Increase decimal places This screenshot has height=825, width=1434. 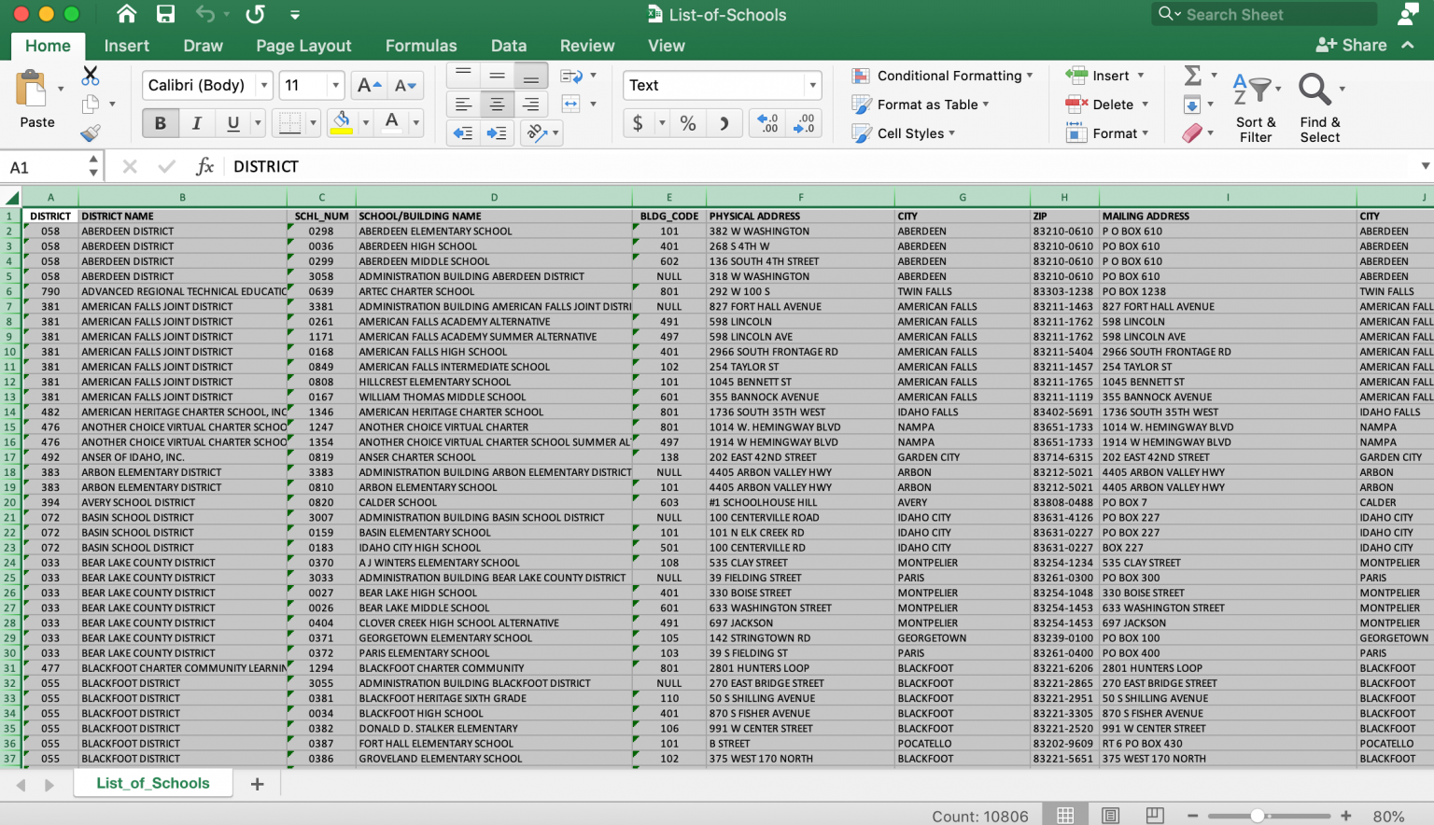point(766,122)
